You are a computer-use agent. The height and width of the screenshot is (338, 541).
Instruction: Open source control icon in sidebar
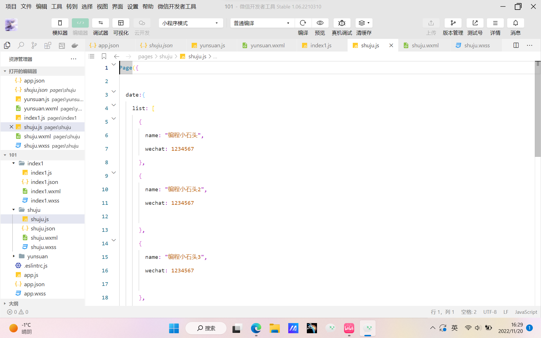34,45
